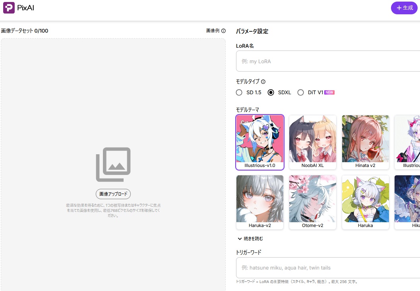Image resolution: width=420 pixels, height=291 pixels.
Task: Select the Haruka model thumbnail
Action: (366, 202)
